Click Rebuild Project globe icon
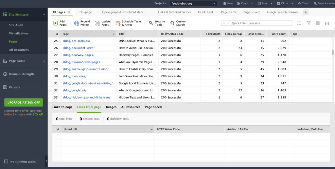Viewport: 335px width, 169px height. click(x=77, y=23)
